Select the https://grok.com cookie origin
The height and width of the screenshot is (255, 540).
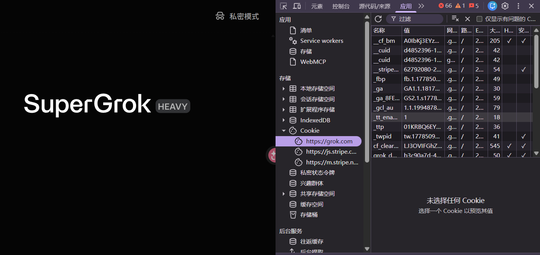pos(318,141)
